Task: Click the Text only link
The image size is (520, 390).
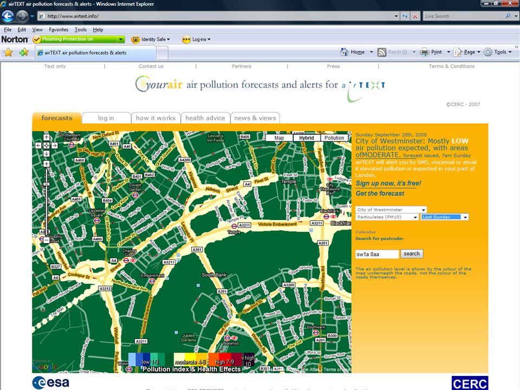Action: click(55, 66)
